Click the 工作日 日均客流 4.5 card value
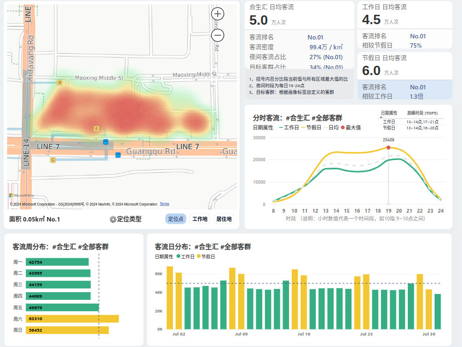462x347 pixels. [x=371, y=20]
